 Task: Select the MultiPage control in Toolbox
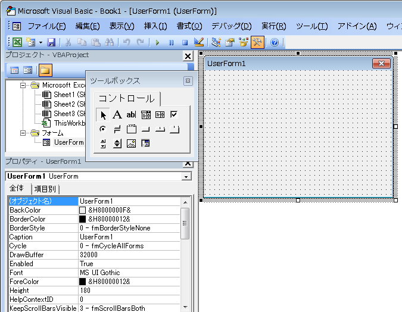[174, 129]
